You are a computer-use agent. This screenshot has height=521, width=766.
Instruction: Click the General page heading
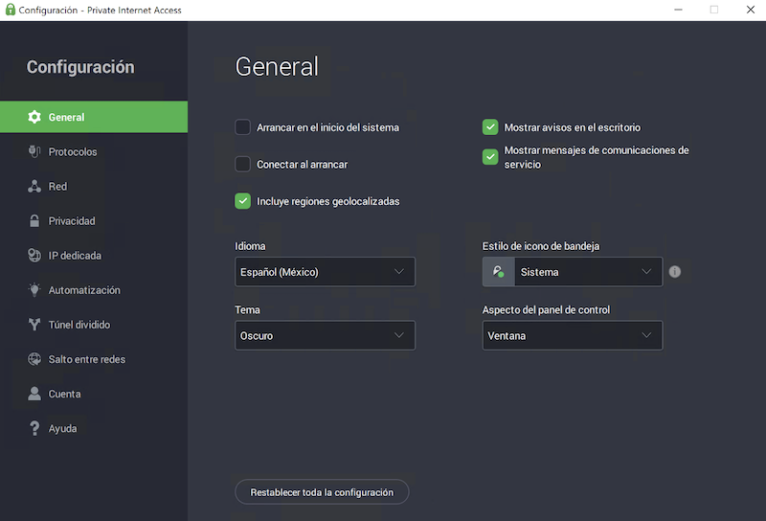point(277,66)
